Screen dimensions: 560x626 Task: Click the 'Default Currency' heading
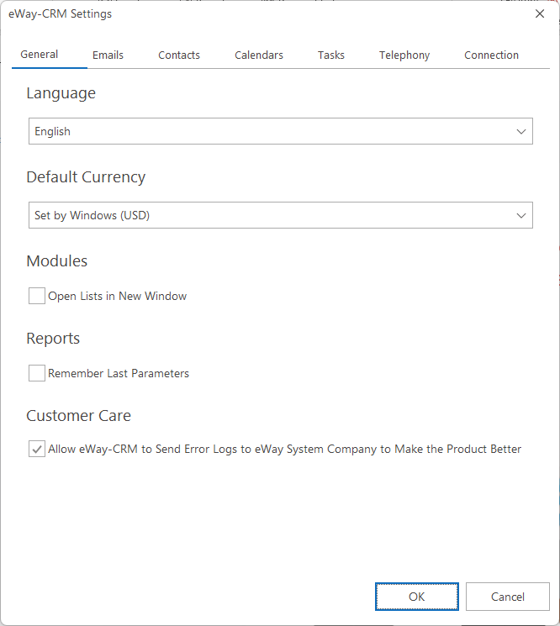point(86,177)
